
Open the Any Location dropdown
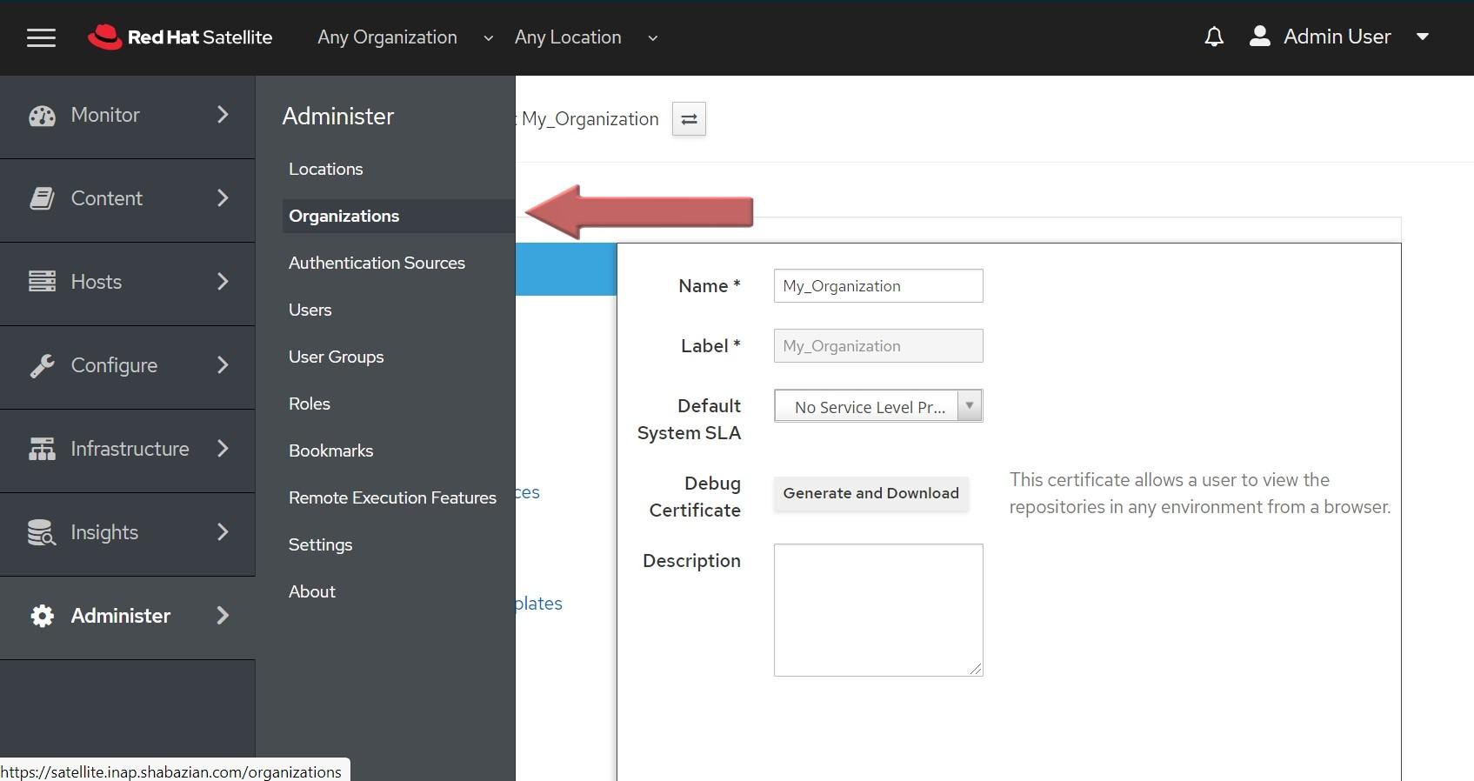585,37
